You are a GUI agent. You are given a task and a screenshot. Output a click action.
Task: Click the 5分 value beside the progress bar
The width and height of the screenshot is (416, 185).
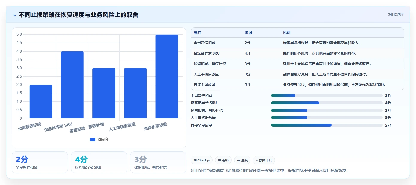pos(388,125)
